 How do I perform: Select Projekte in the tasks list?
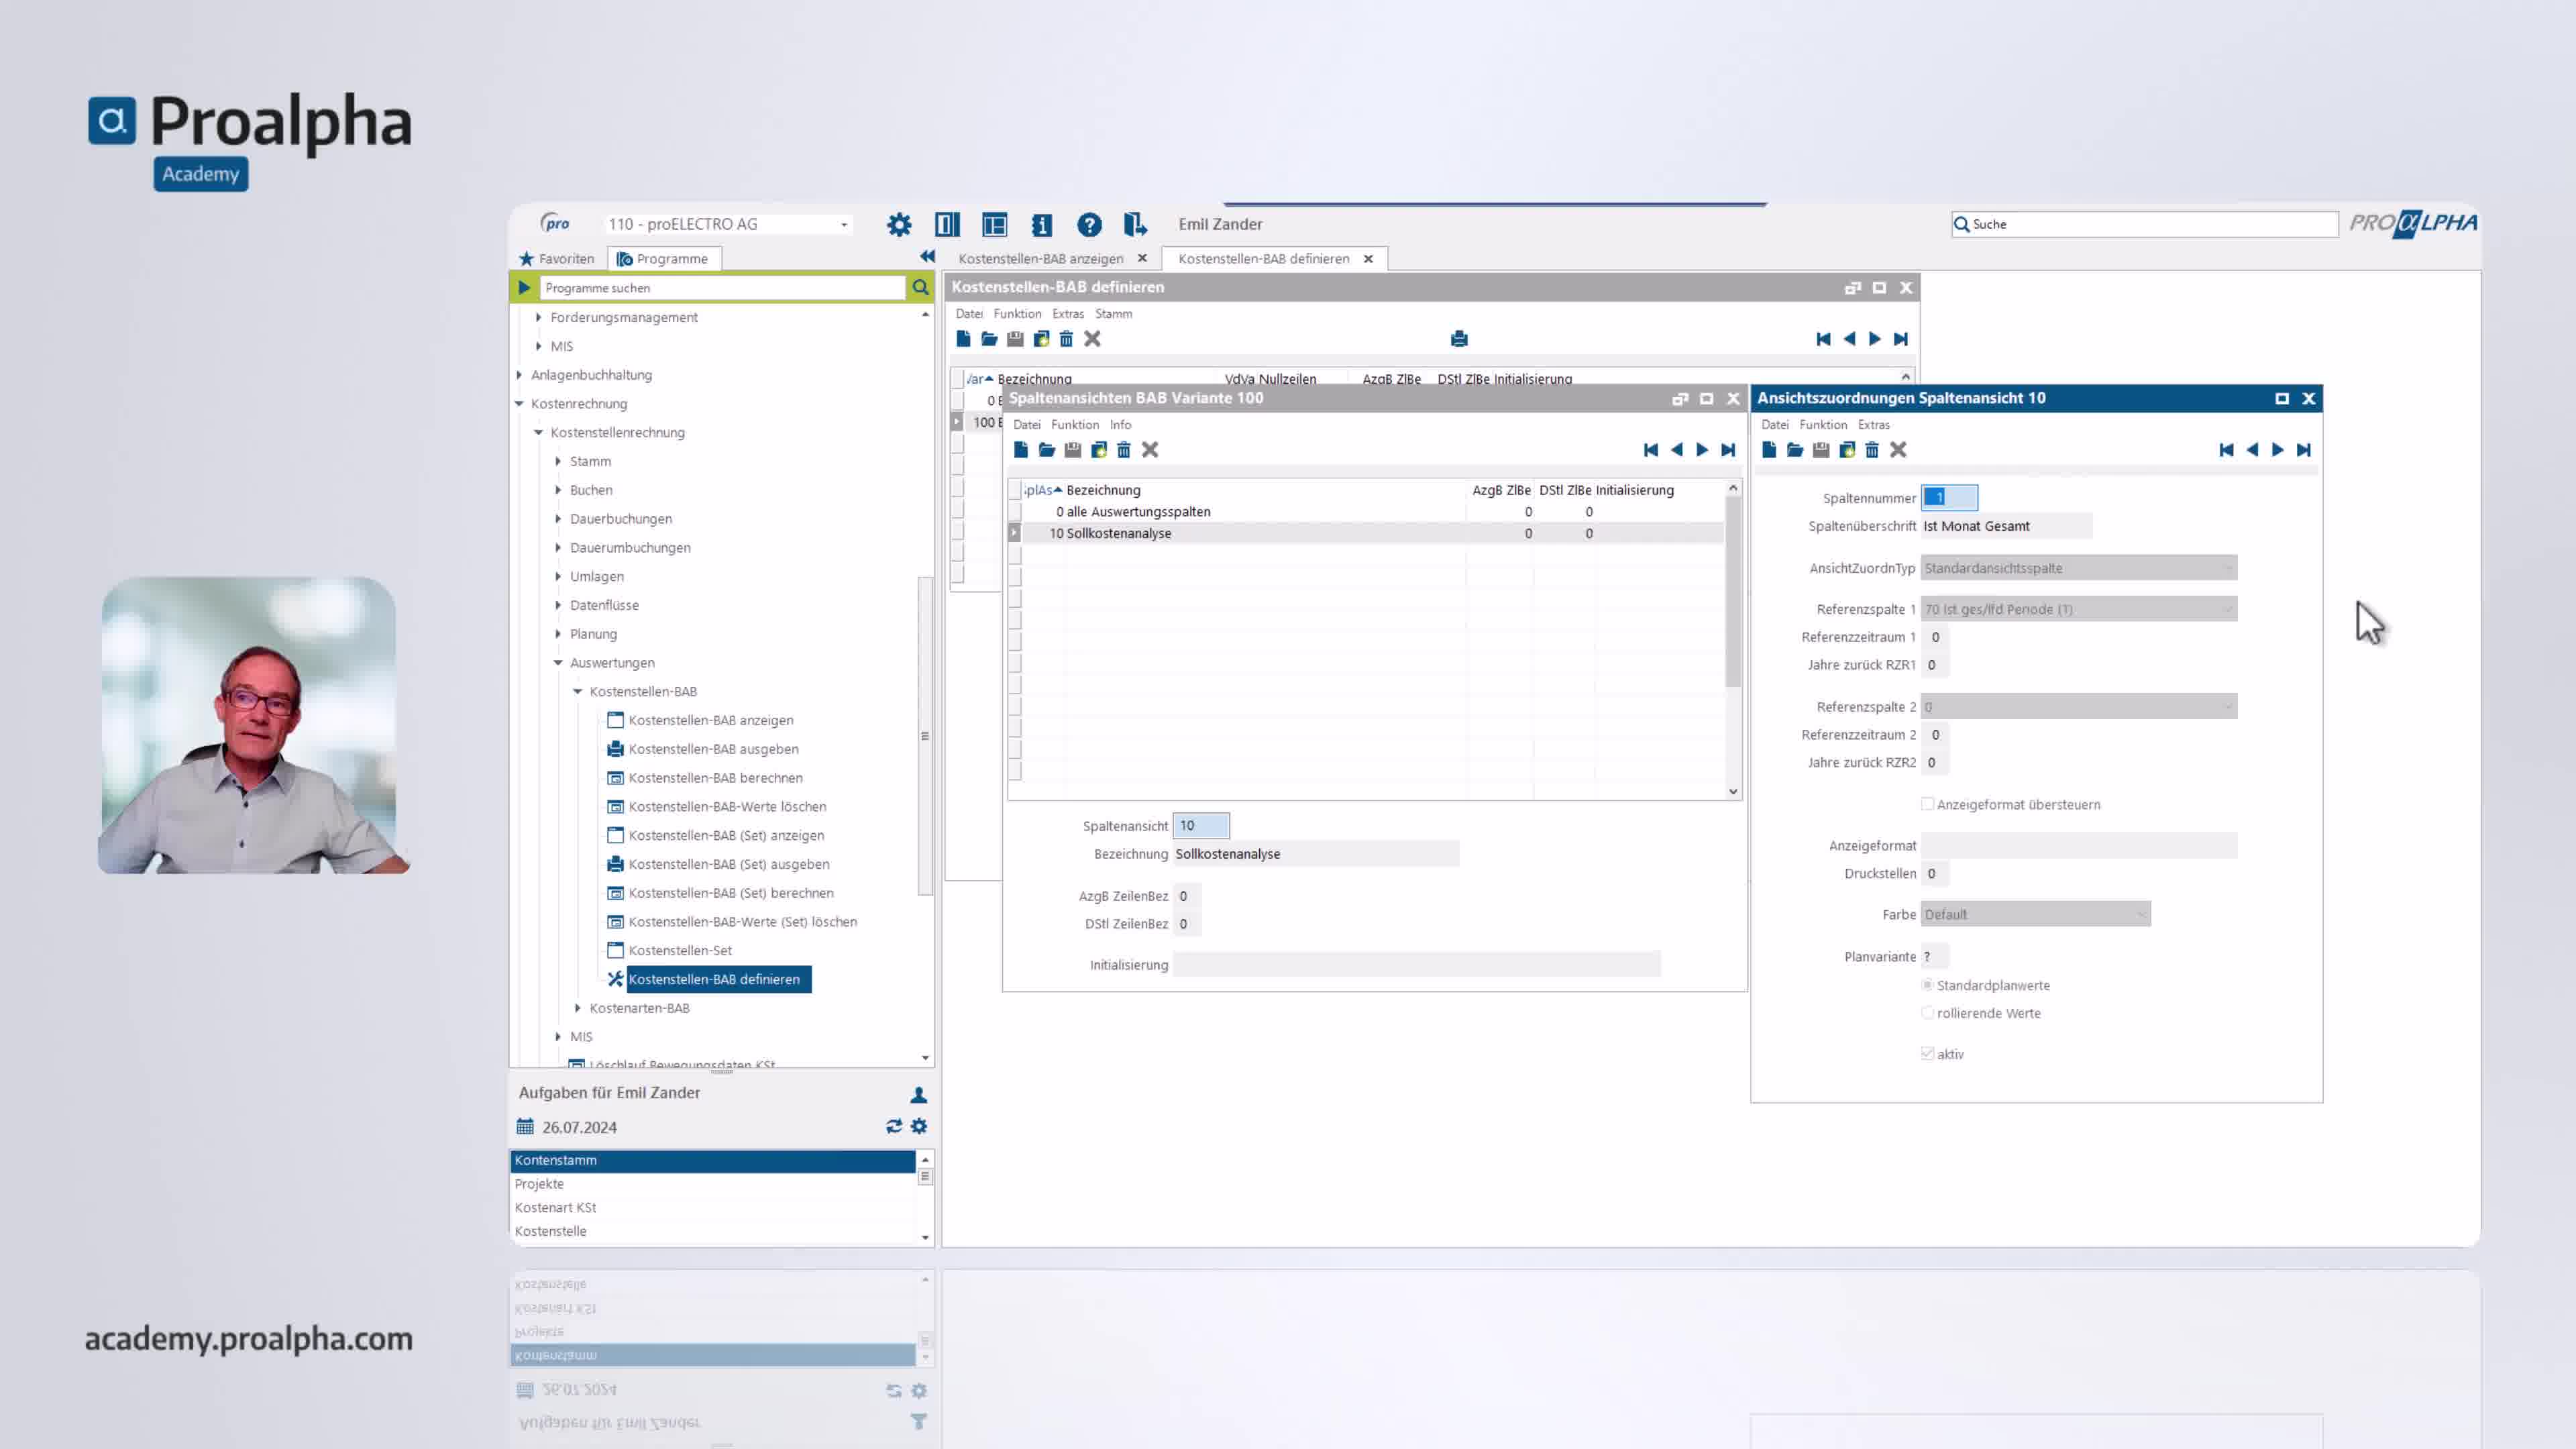(x=539, y=1184)
